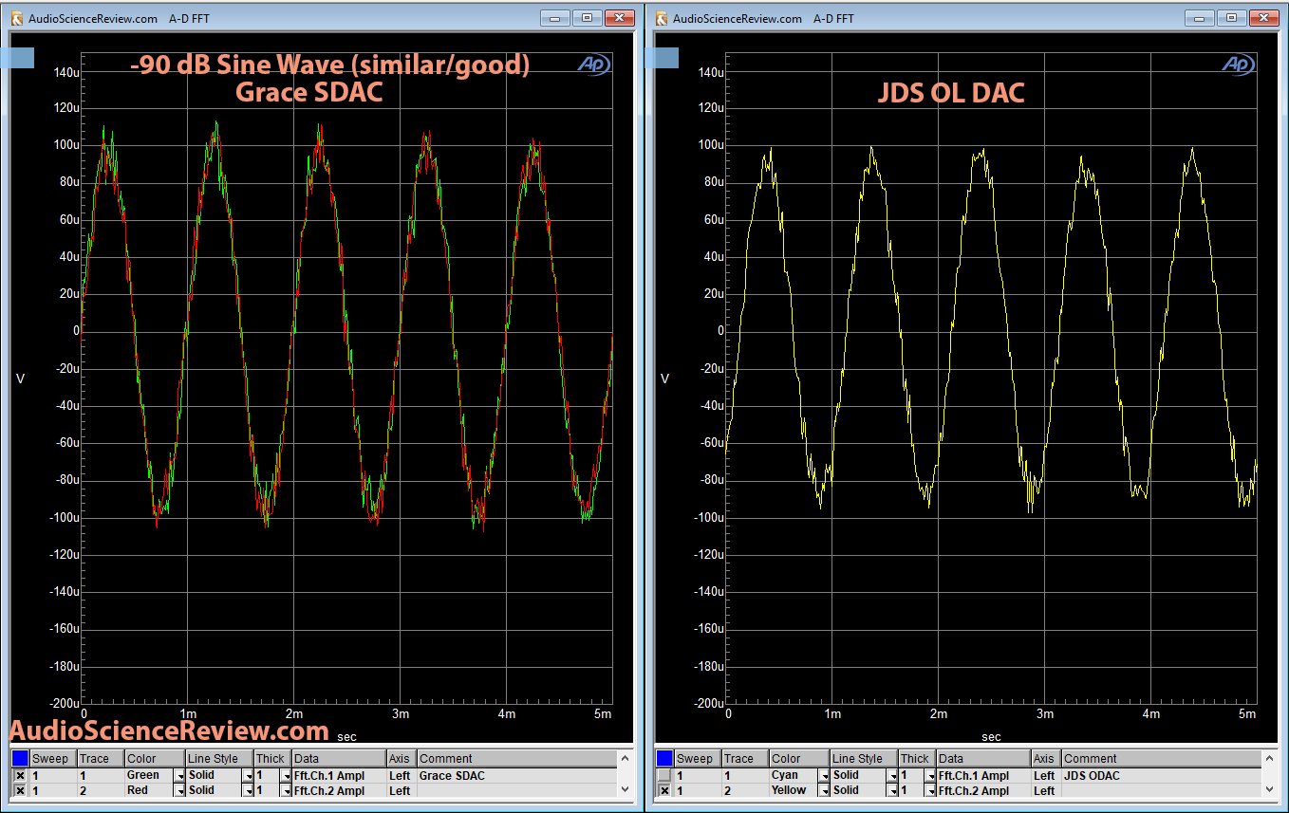1289x813 pixels.
Task: Click the 'V' axis label on Grace SDAC graph
Action: tap(20, 379)
